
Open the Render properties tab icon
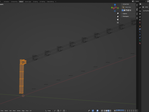tap(140, 11)
